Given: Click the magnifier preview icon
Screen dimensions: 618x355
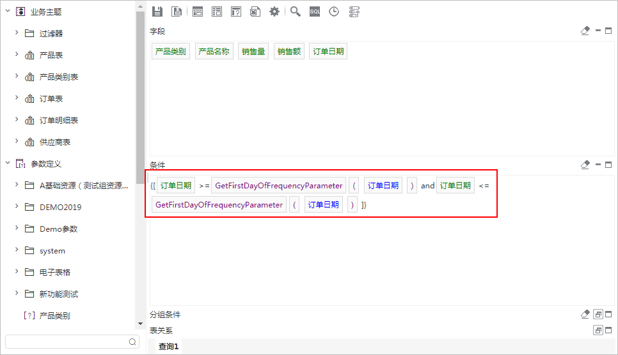Looking at the screenshot, I should click(x=295, y=11).
